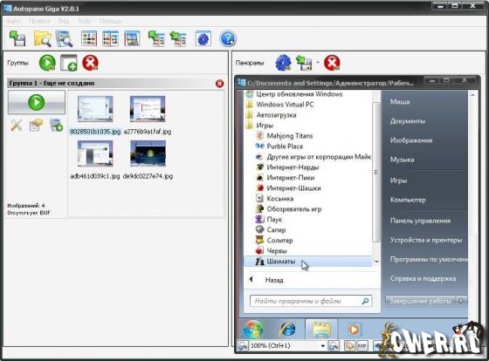Click the group properties icon under the play button
The width and height of the screenshot is (489, 361).
click(36, 126)
